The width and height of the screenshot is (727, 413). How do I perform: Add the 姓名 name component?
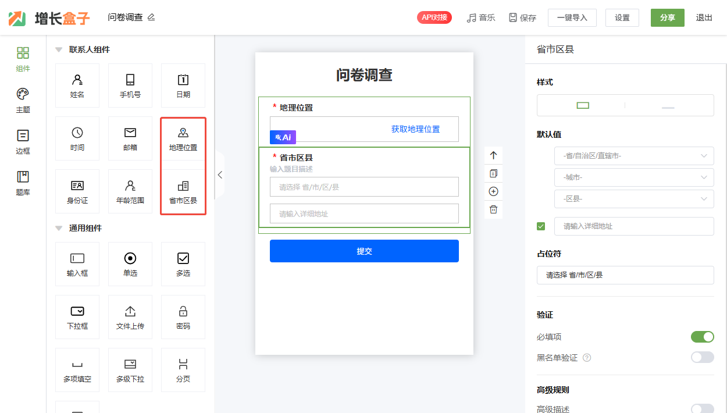point(77,86)
